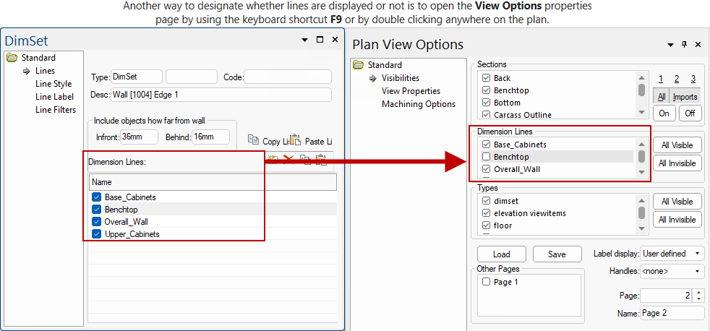Viewport: 710px width, 331px height.
Task: Click the Types list scrollbar thumb
Action: 641,212
